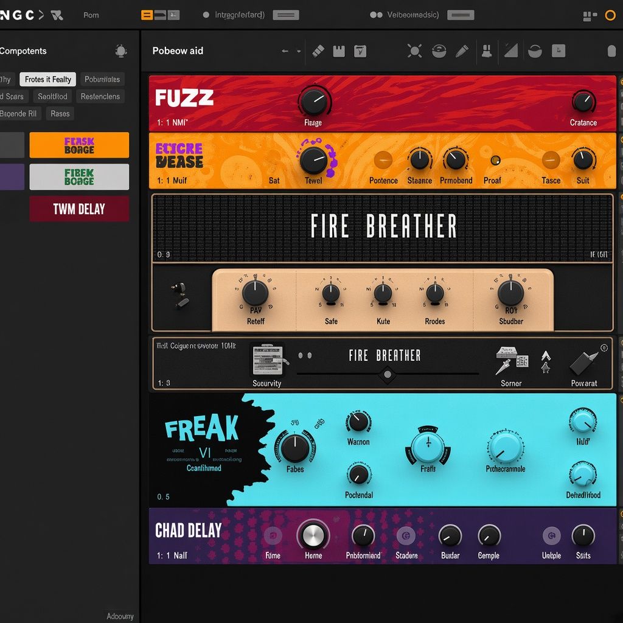This screenshot has height=623, width=623.
Task: Select the pencil edit icon in toolbar
Action: click(462, 51)
